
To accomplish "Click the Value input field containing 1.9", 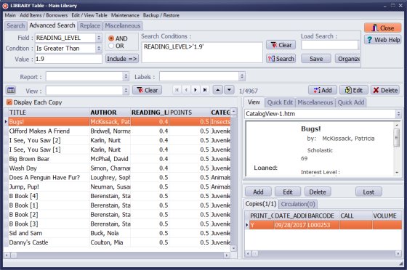I will tap(68, 59).
